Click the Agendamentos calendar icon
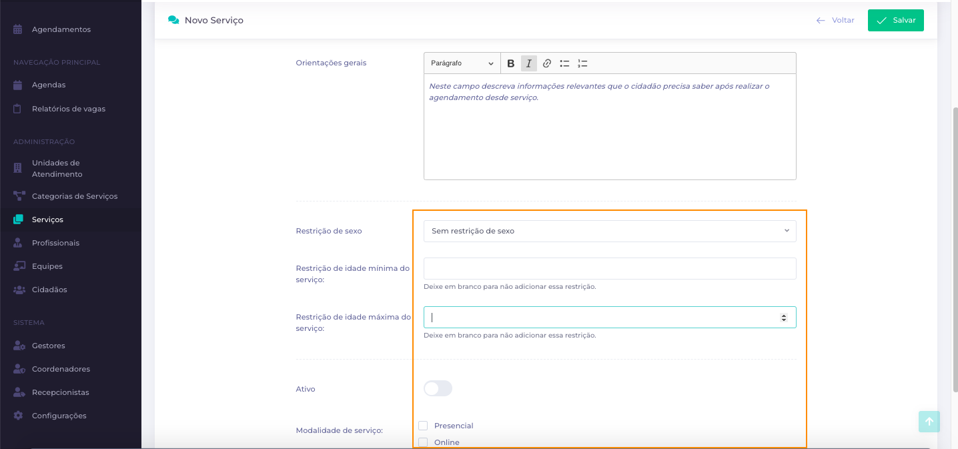 tap(18, 29)
